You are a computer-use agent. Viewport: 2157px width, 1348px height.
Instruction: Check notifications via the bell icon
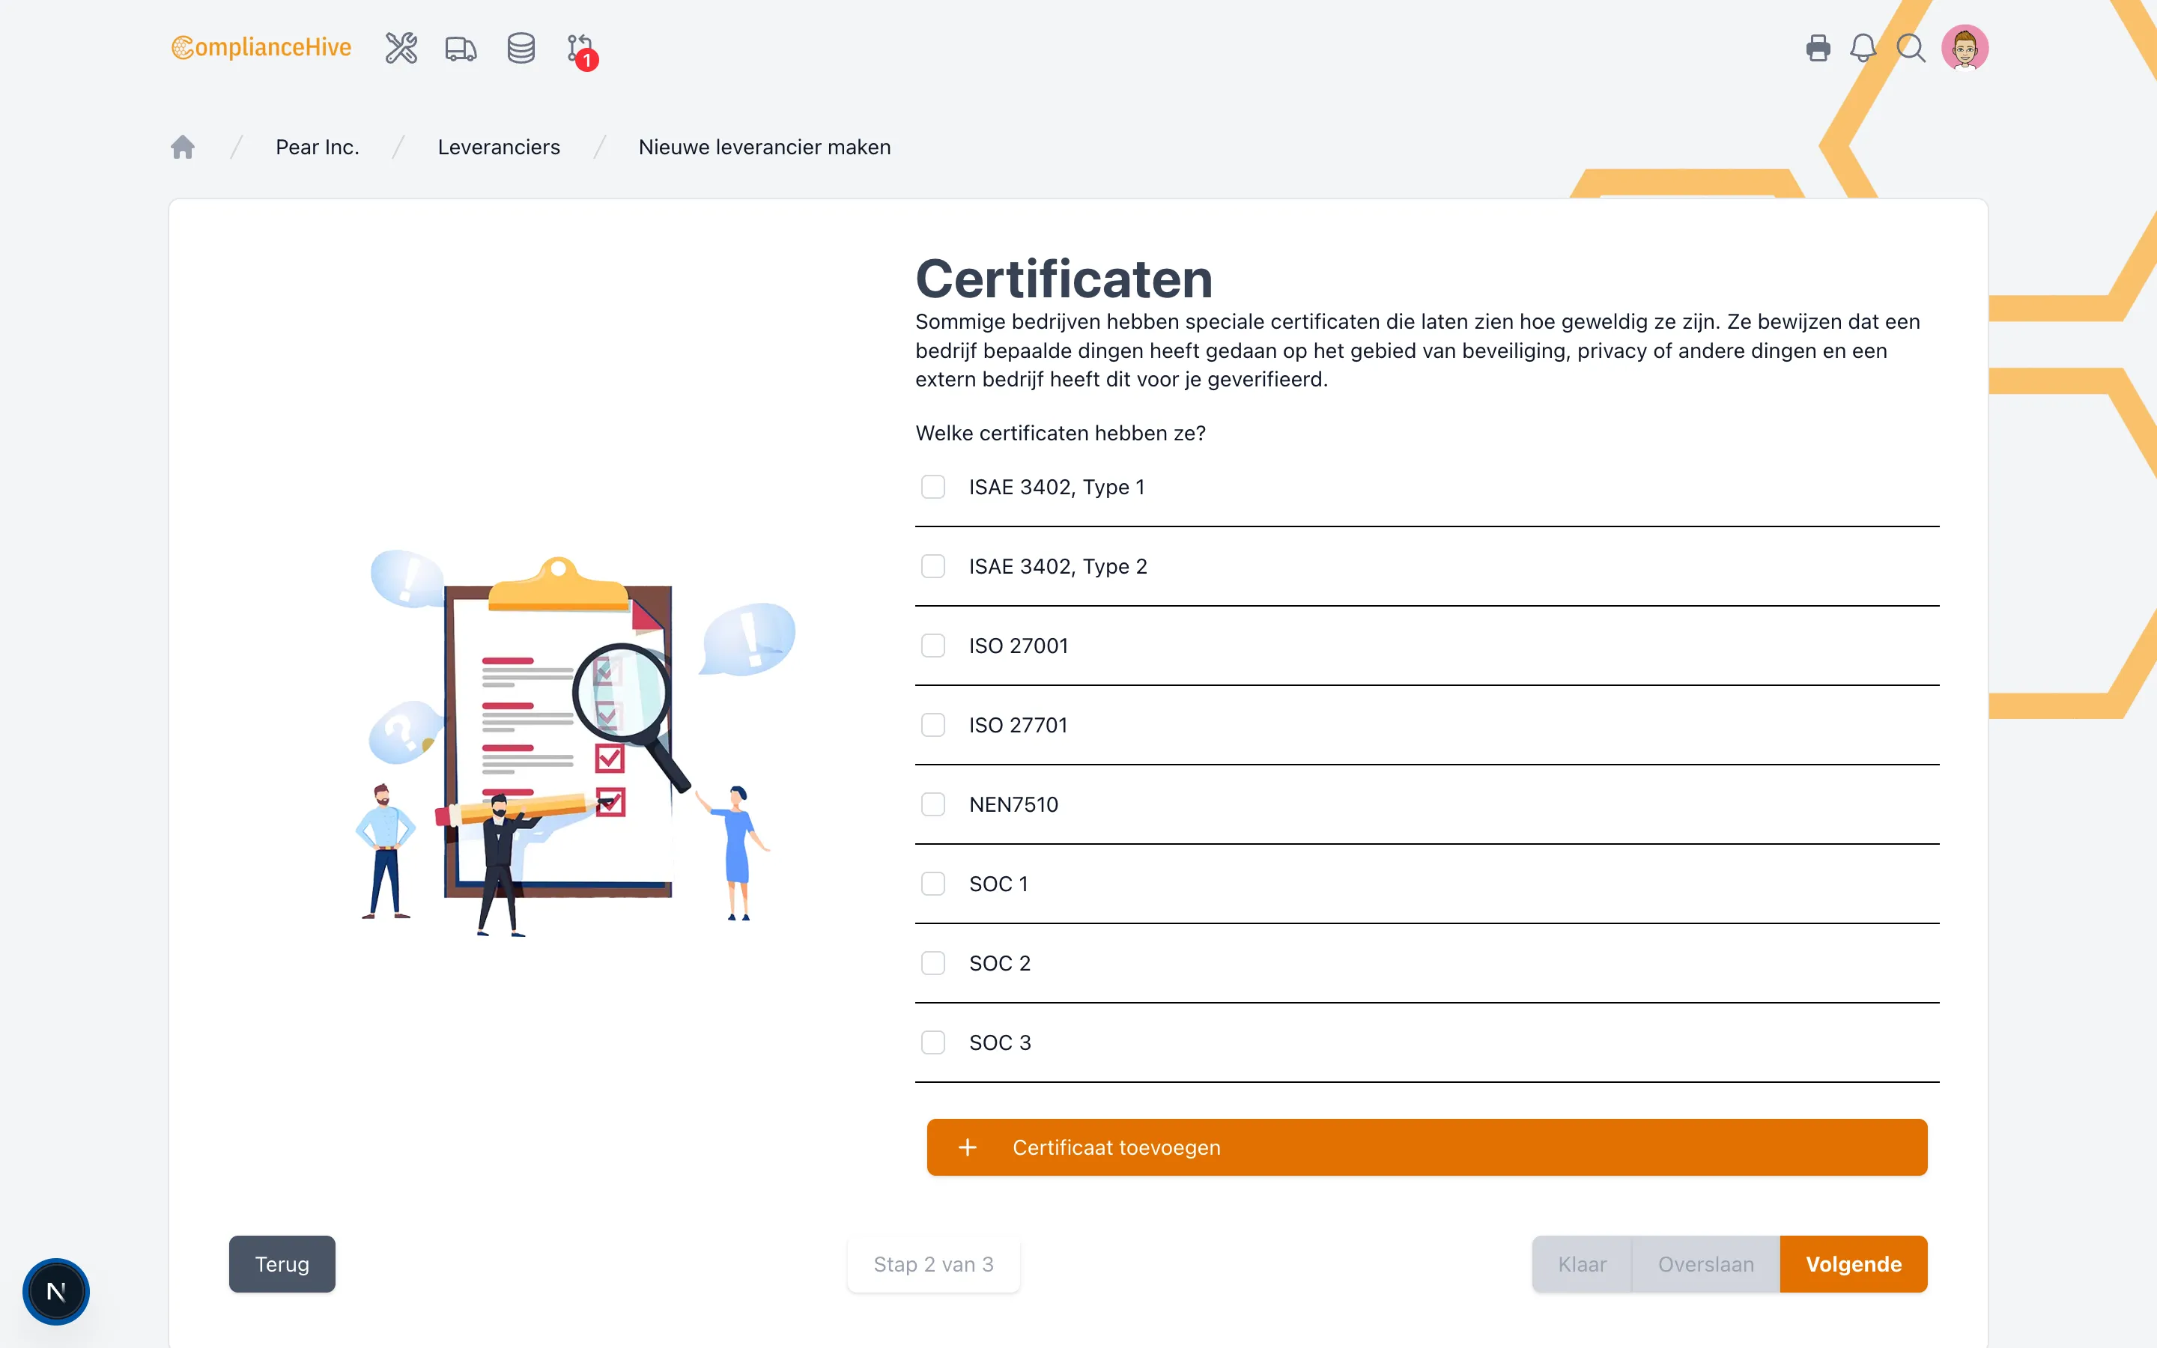[x=1863, y=48]
